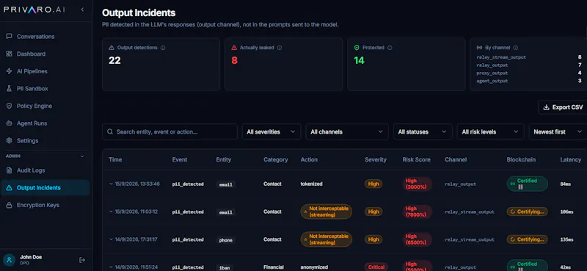Expand the 15/9/2026, 13:53:46 incident row
Viewport: 587px width, 271px height.
click(111, 184)
